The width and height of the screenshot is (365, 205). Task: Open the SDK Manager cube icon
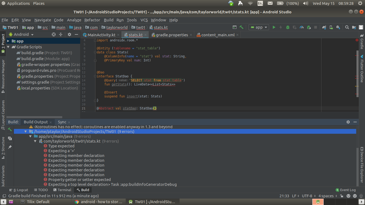pyautogui.click(x=338, y=27)
